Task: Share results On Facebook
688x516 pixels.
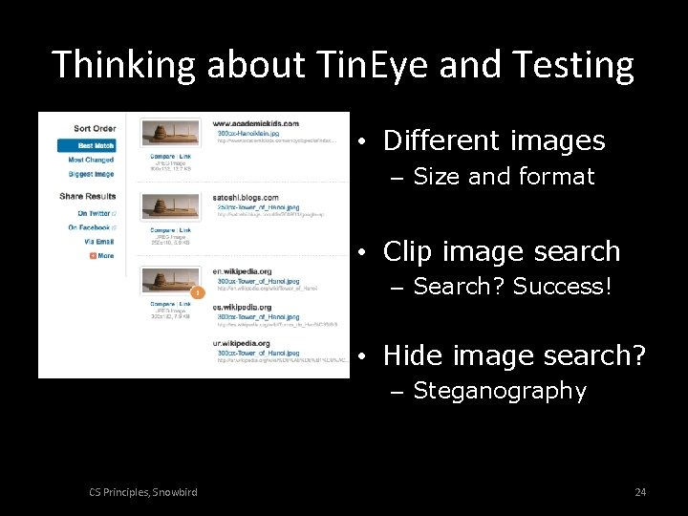Action: coord(89,227)
